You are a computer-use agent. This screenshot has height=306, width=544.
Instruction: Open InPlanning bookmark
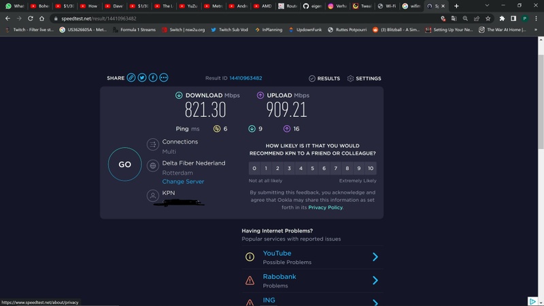269,30
